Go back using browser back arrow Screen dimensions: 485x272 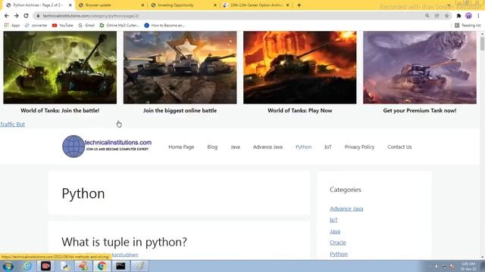[7, 16]
